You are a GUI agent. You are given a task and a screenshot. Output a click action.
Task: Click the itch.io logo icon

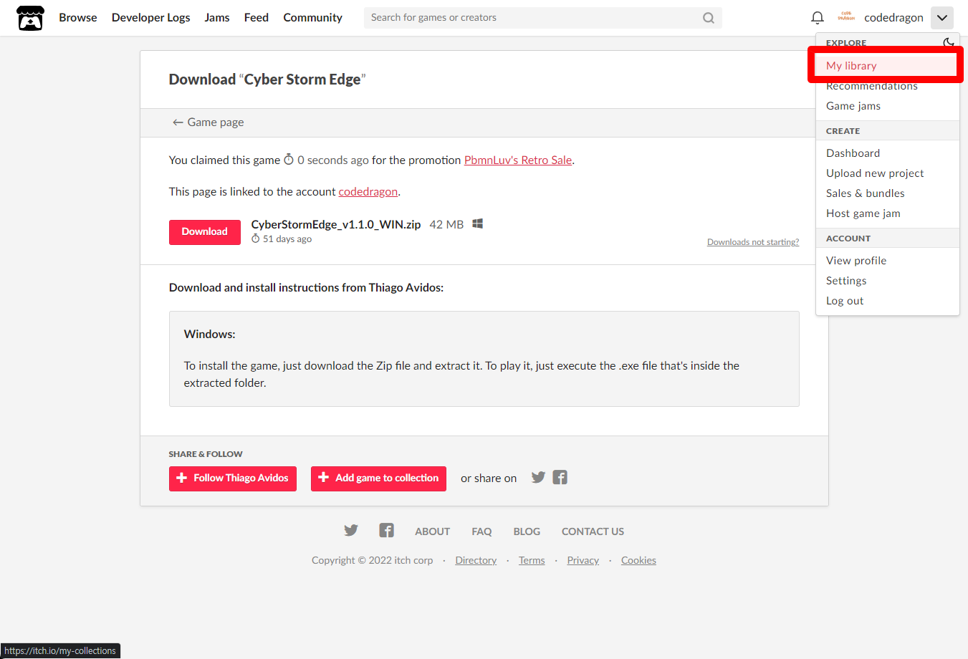30,18
